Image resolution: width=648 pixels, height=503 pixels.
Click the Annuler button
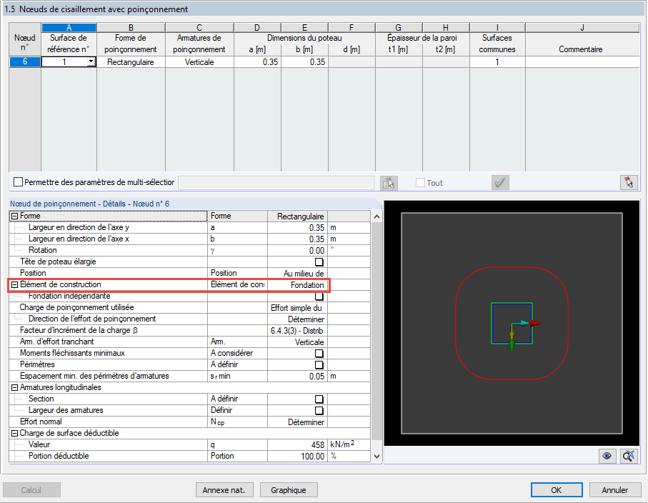click(x=615, y=490)
